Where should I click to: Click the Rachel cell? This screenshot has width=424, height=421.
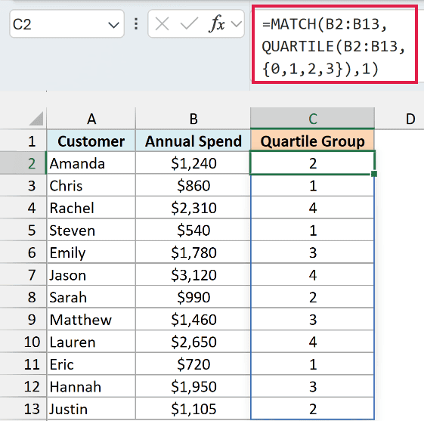point(91,208)
